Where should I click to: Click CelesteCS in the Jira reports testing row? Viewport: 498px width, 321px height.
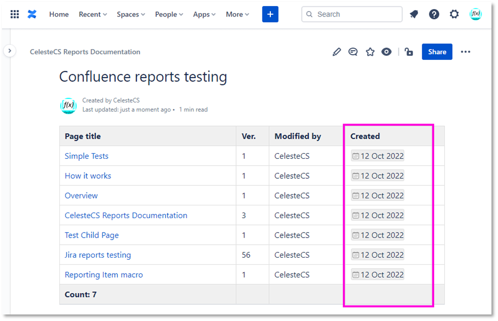coord(292,255)
